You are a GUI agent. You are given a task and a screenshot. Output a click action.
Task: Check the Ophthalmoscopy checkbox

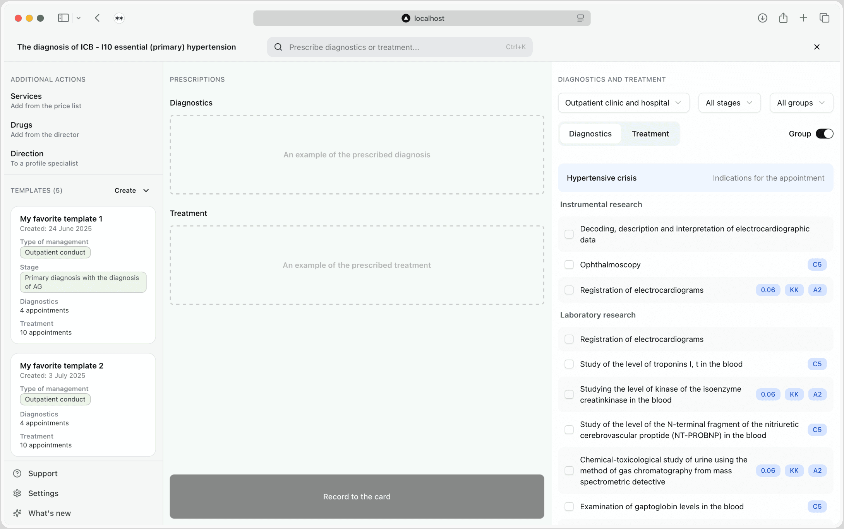(x=569, y=264)
